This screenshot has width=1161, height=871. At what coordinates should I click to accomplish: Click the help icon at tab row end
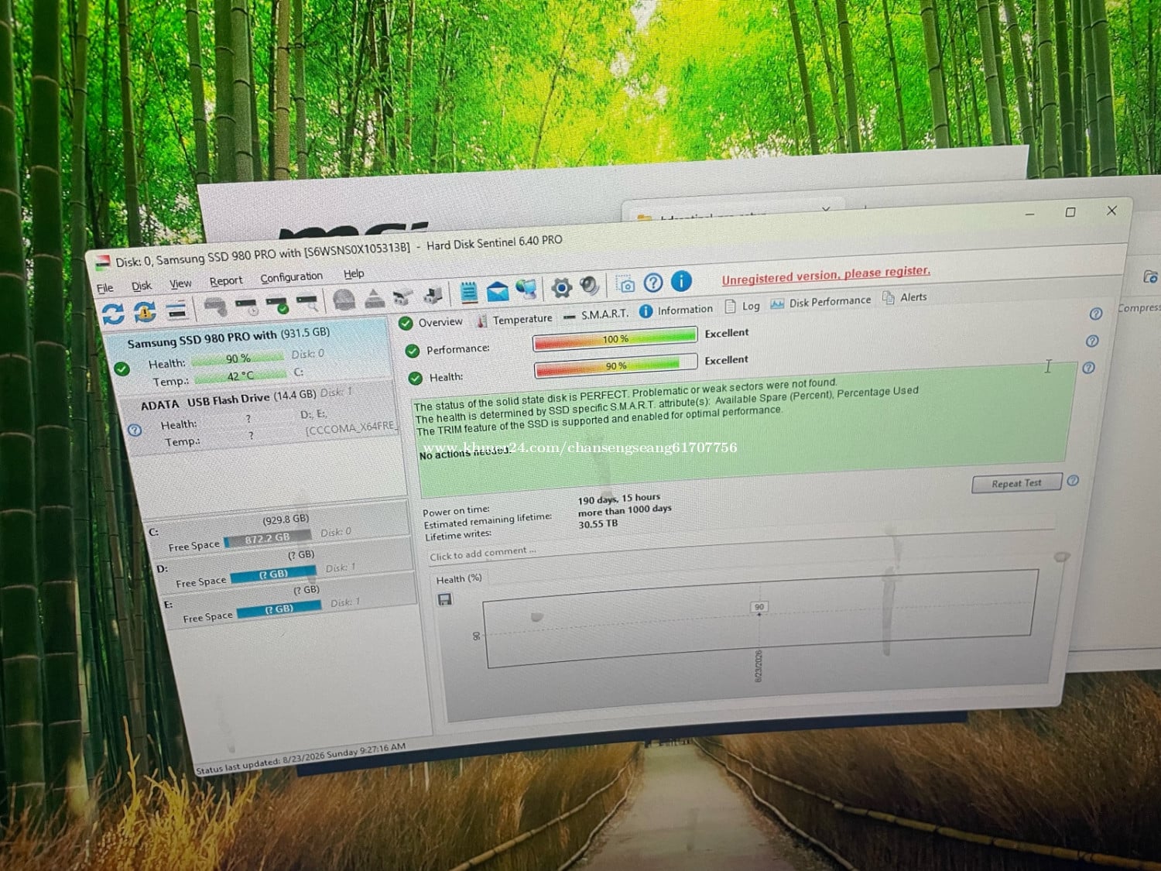1096,314
